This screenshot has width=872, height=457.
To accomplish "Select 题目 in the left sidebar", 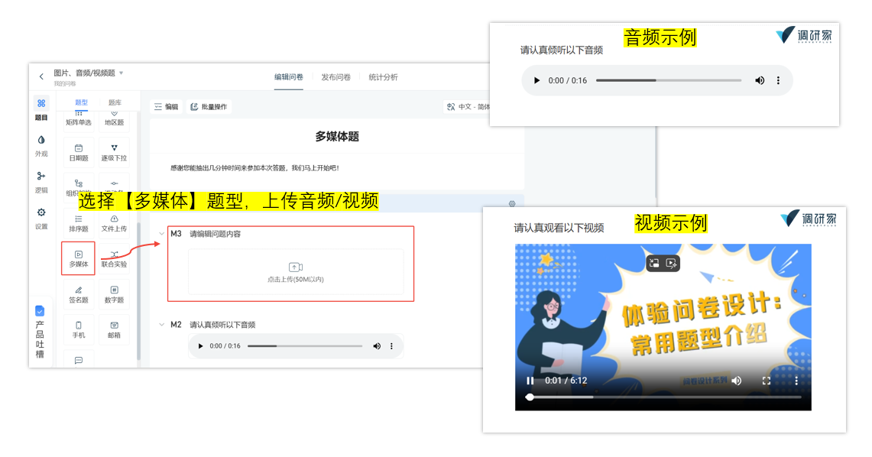I will [41, 109].
